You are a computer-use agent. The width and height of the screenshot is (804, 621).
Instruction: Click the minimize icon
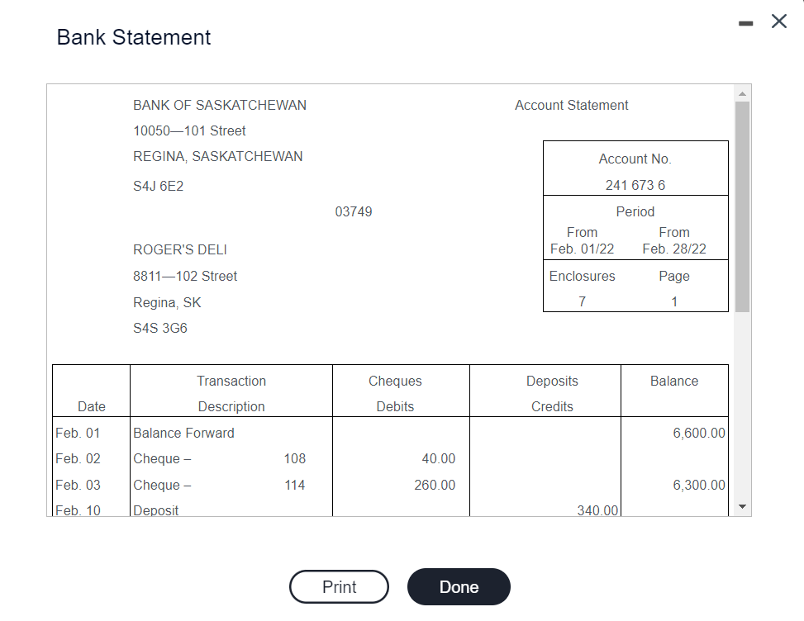(746, 21)
